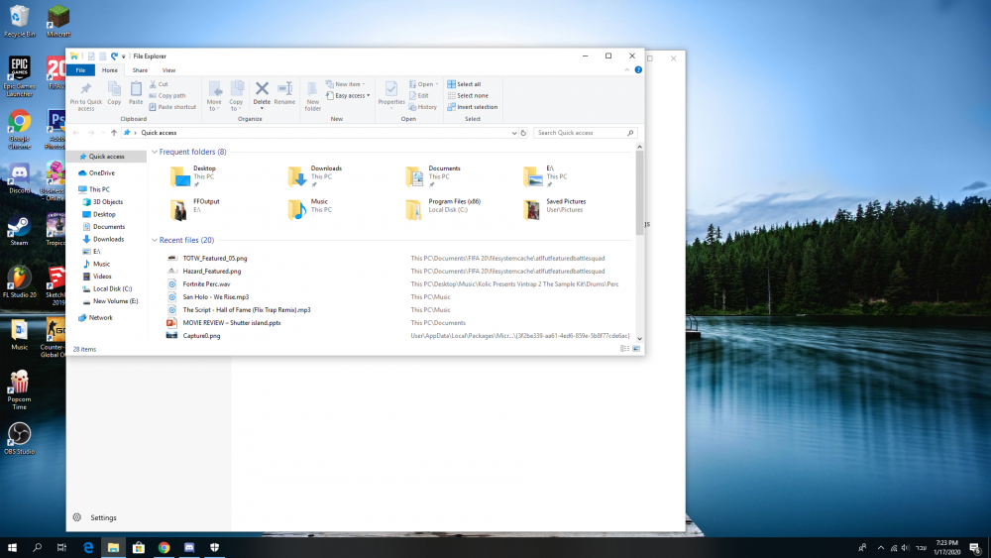Viewport: 991px width, 558px height.
Task: Open the Move to dropdown
Action: click(x=214, y=96)
